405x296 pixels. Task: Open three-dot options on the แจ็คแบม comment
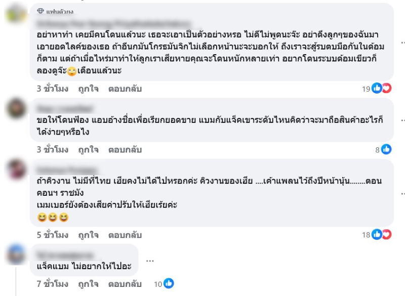(149, 261)
